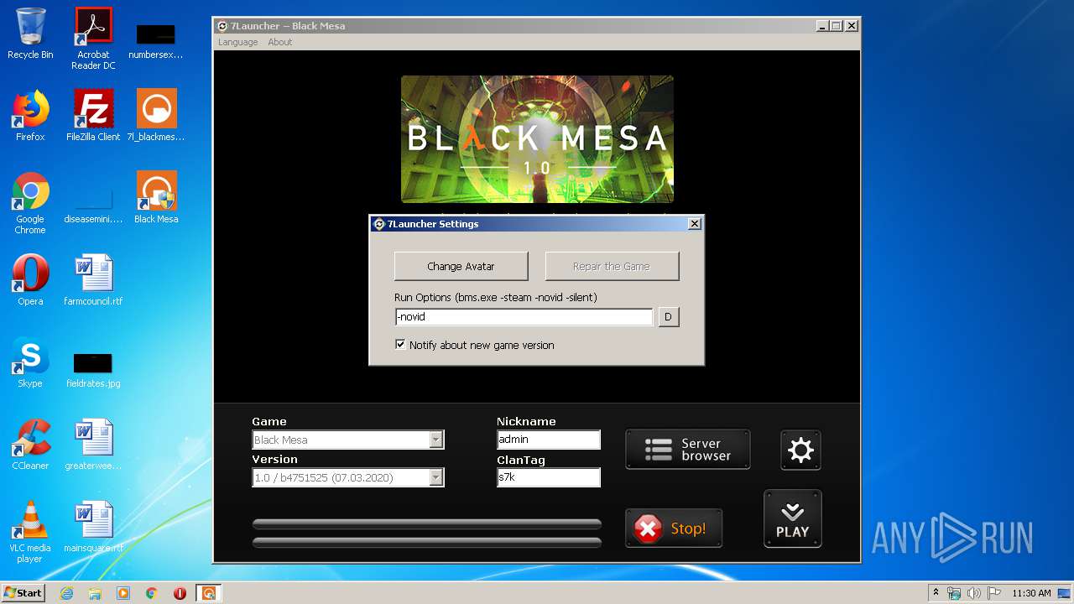Select VLC media player desktop icon
The height and width of the screenshot is (604, 1074).
30,532
